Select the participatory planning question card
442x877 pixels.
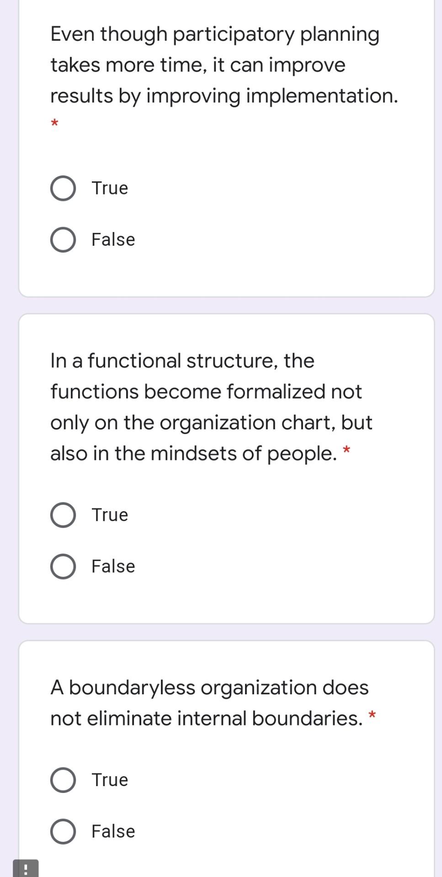point(226,146)
